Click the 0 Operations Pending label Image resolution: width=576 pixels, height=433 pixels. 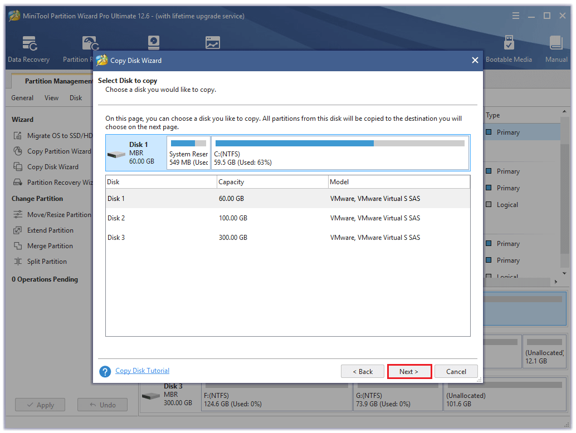click(x=45, y=279)
